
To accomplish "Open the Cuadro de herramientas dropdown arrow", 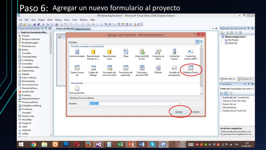I will tap(42, 29).
